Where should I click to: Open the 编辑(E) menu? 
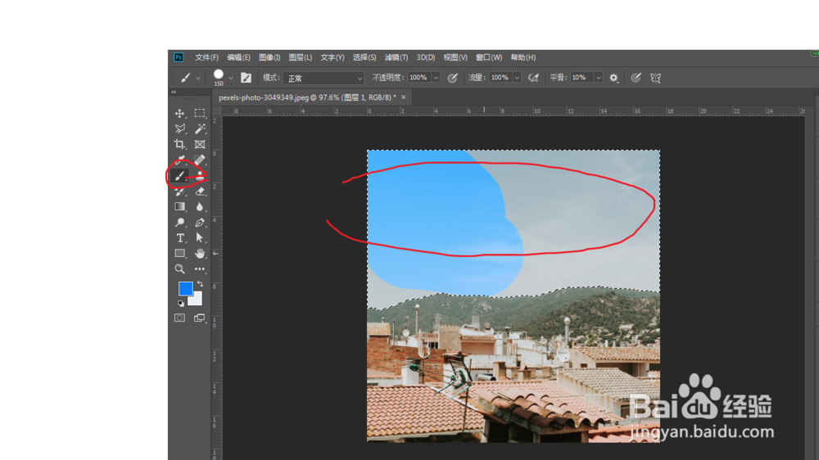(x=238, y=57)
